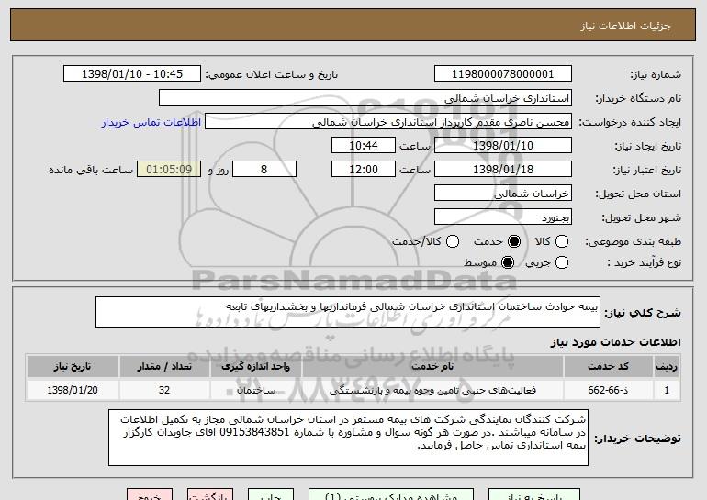The image size is (707, 500).
Task: Click the remaining time counter 01:05:09
Action: [169, 170]
